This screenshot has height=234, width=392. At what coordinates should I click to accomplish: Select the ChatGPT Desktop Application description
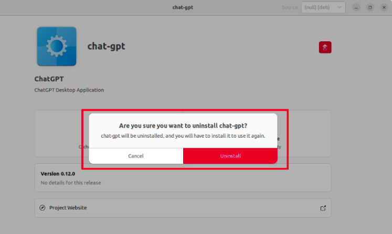[69, 90]
